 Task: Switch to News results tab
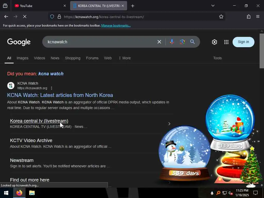pos(55,58)
